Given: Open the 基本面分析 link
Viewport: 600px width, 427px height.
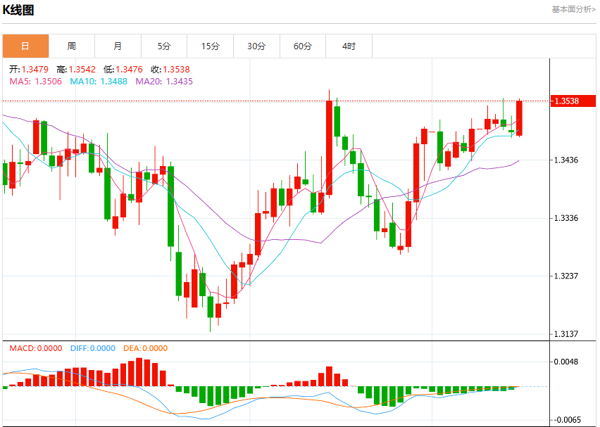Looking at the screenshot, I should coord(574,9).
